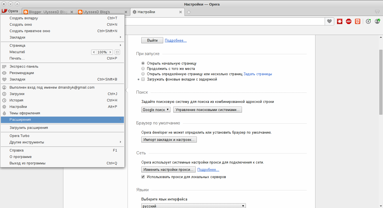The height and width of the screenshot is (208, 383).
Task: Click the zoom increase arrow next to 100%
Action: coord(110,52)
